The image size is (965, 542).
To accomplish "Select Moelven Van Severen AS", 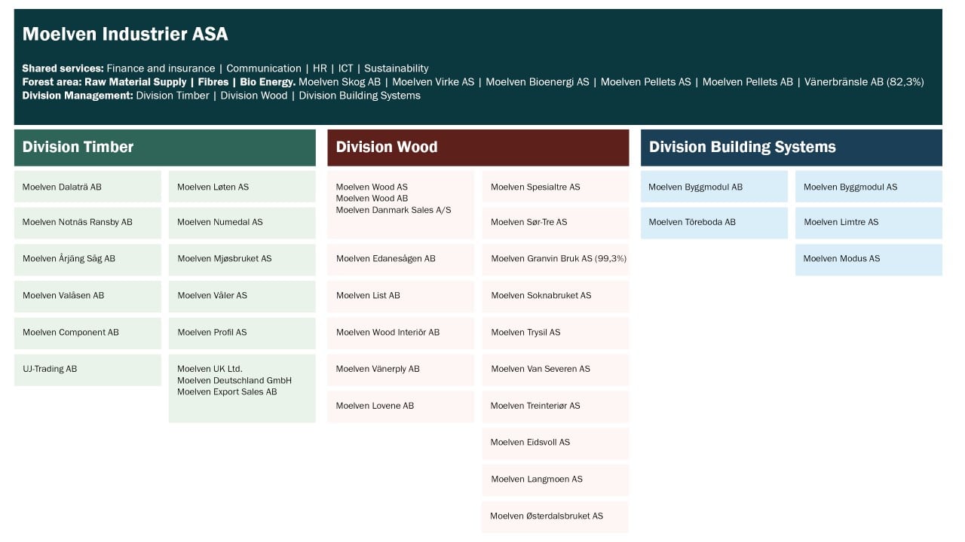I will point(556,370).
